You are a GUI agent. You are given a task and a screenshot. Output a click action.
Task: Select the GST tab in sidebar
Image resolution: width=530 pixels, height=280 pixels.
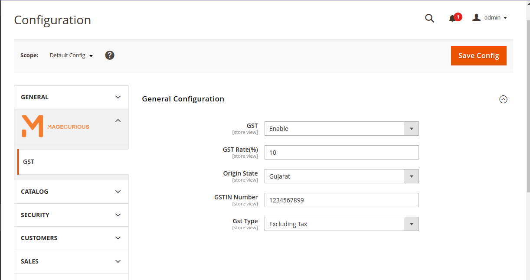point(29,161)
